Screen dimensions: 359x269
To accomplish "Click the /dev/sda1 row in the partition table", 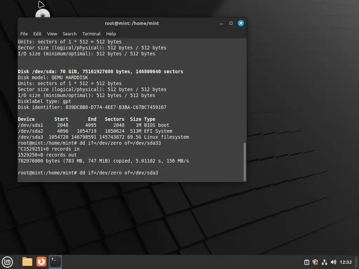I will coord(93,125).
